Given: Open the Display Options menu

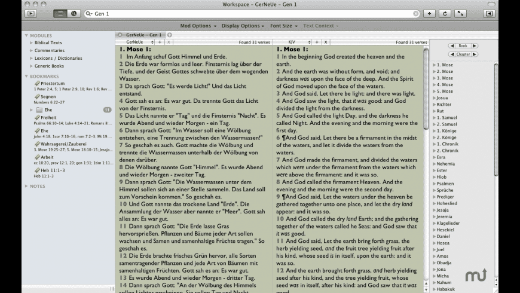Looking at the screenshot, I should [243, 26].
